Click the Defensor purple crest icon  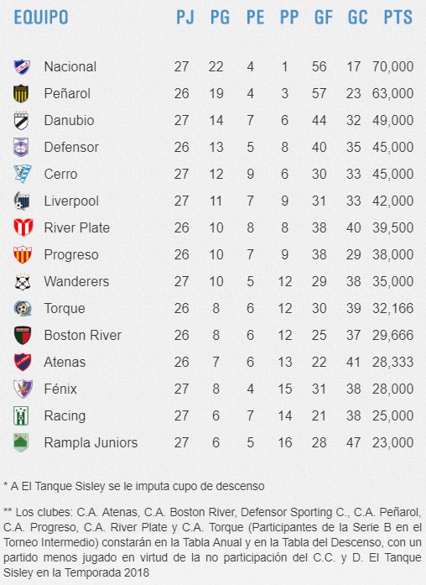(x=21, y=148)
